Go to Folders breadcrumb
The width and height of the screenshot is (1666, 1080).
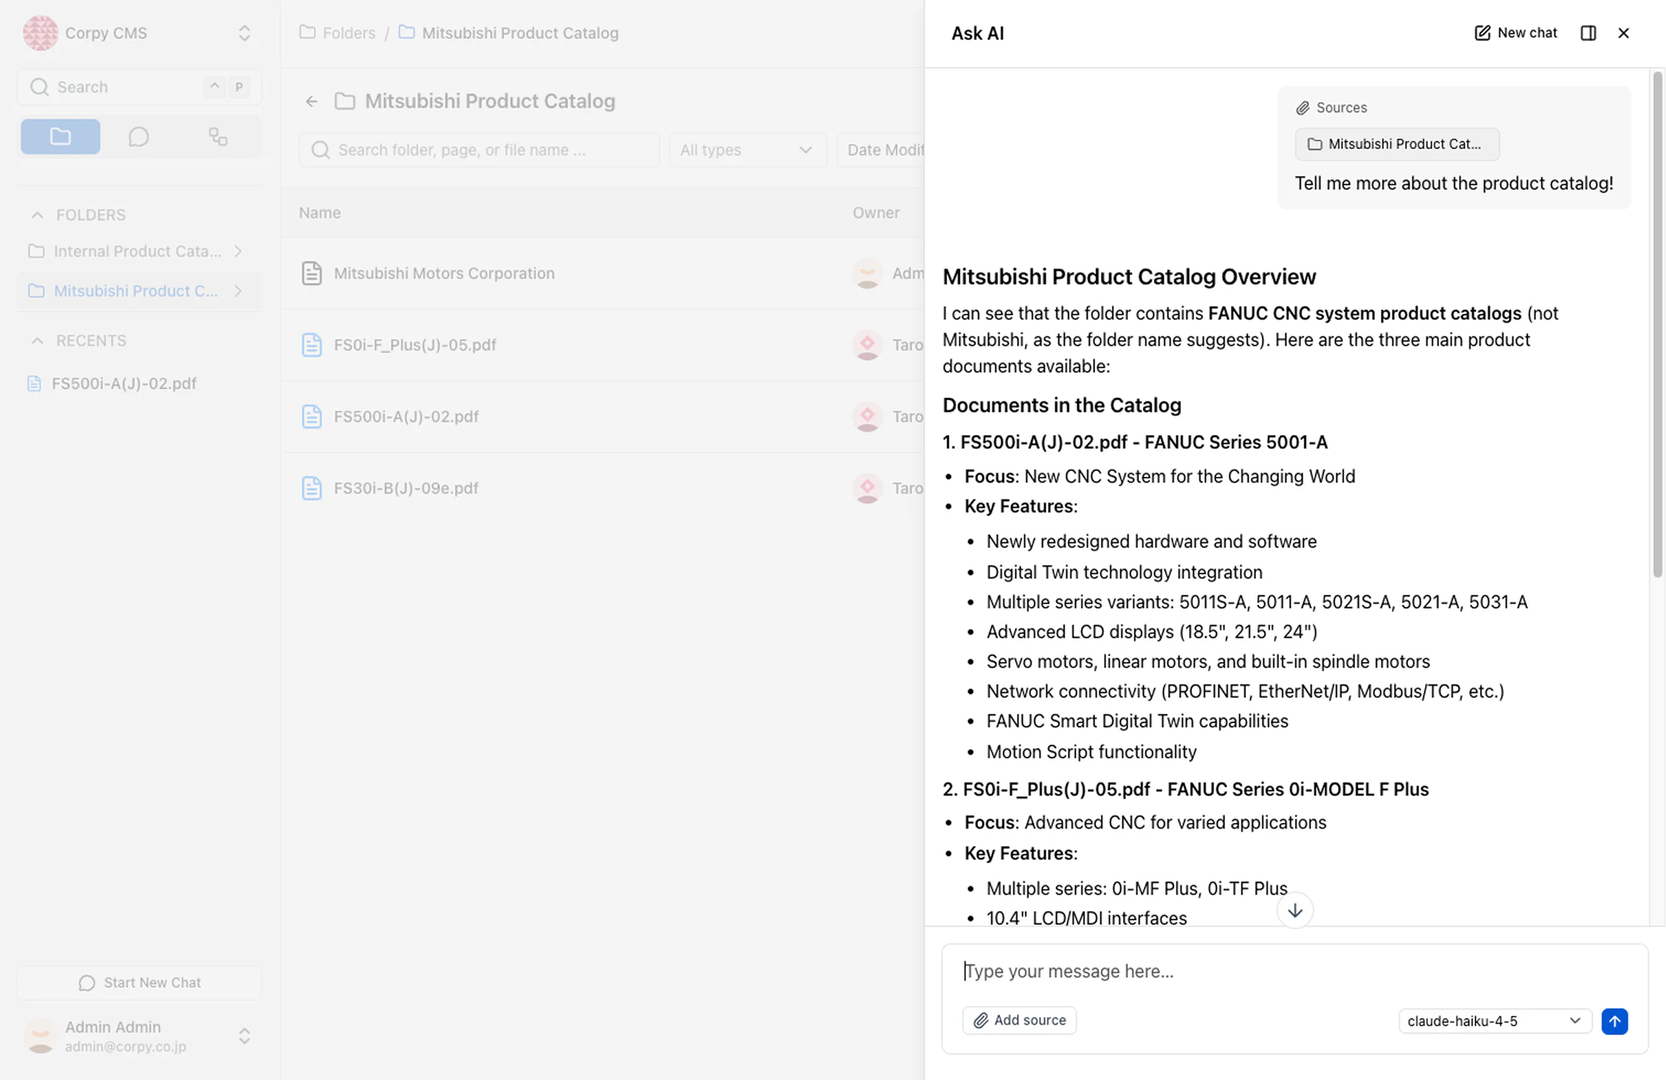[x=348, y=33]
